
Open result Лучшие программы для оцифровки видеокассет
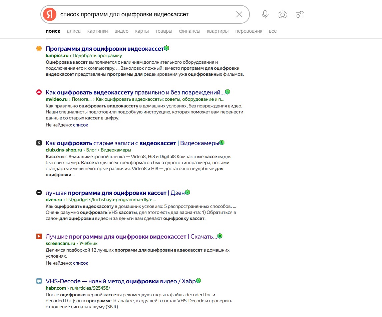(x=131, y=236)
